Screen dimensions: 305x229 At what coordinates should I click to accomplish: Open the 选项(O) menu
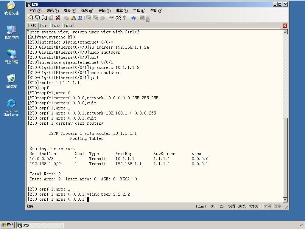[x=87, y=11]
